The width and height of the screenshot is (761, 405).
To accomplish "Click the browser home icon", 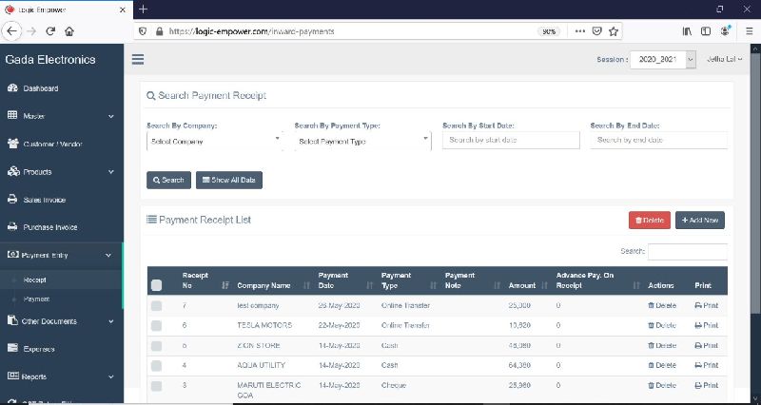I will click(69, 30).
